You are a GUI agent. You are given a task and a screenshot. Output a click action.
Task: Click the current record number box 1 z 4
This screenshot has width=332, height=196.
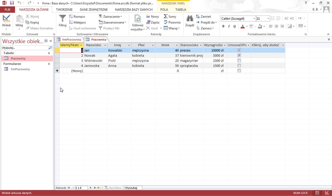(81, 188)
